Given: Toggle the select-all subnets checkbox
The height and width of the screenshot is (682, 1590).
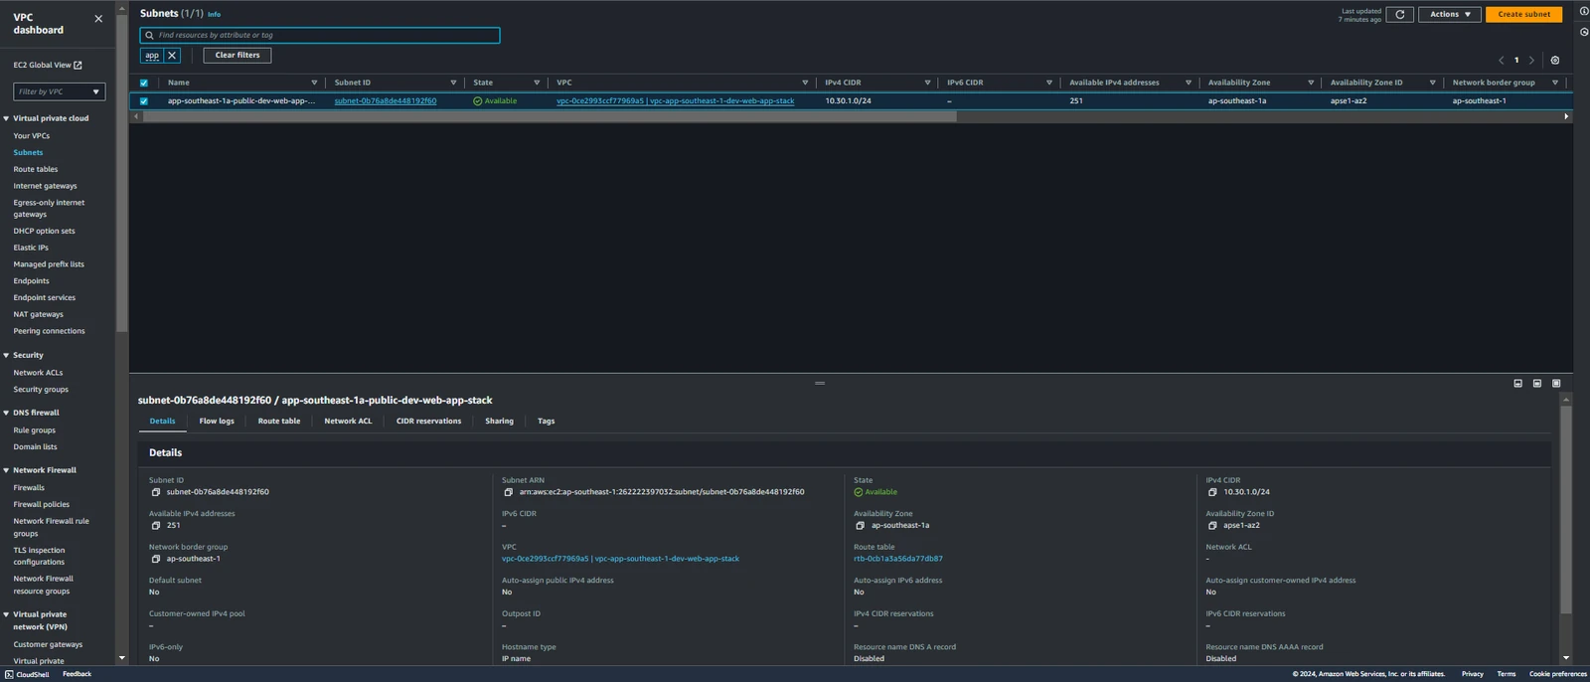Looking at the screenshot, I should tap(144, 84).
